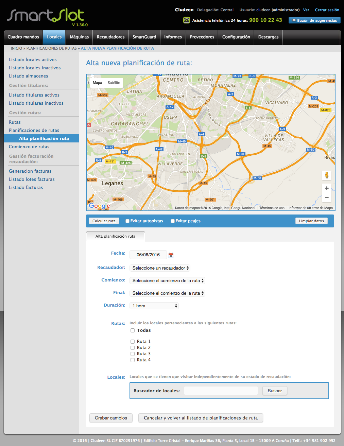Select Alta planificación ruta sidebar item

(x=41, y=138)
